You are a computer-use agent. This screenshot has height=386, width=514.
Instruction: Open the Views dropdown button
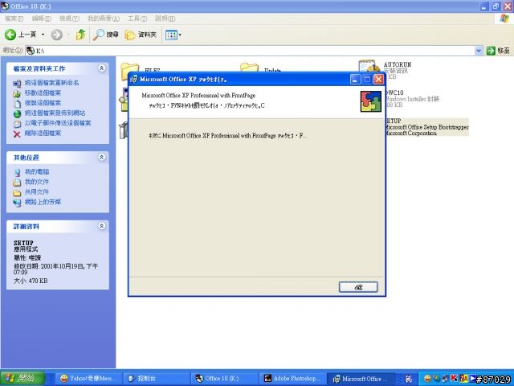(x=173, y=35)
